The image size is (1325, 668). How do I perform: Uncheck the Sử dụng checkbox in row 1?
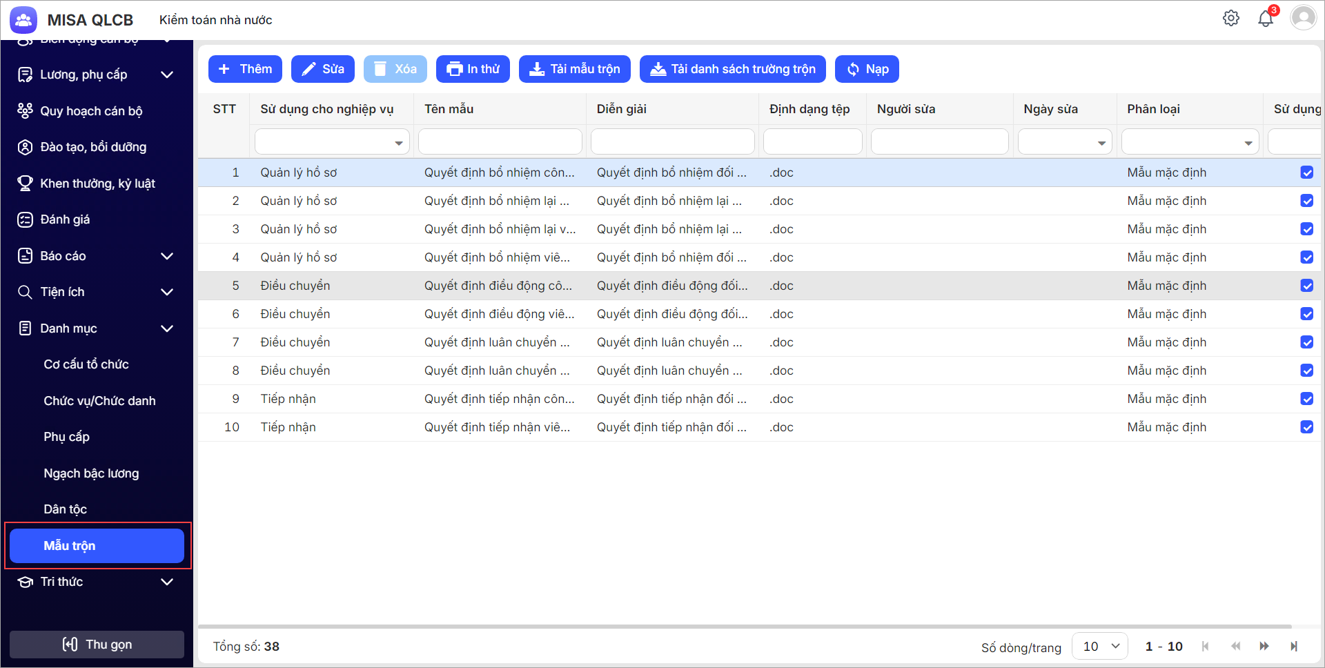coord(1306,173)
